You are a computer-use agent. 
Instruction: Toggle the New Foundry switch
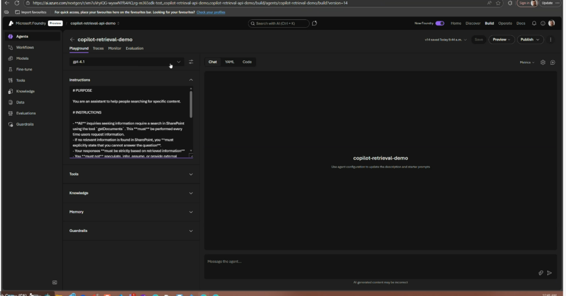[x=439, y=23]
